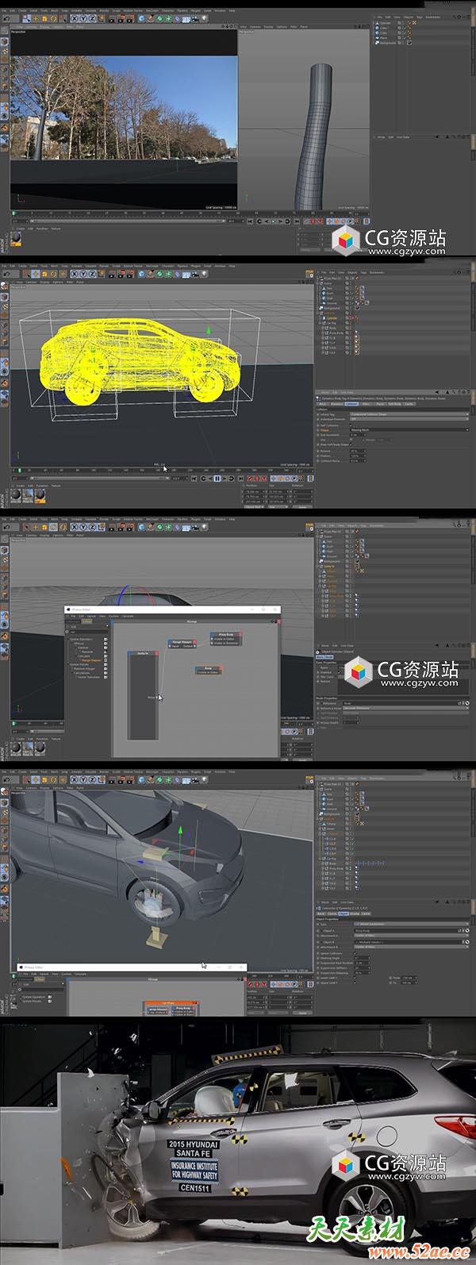Switch to Soft Body tab in dynamics body attributes
This screenshot has width=476, height=1265.
396,403
